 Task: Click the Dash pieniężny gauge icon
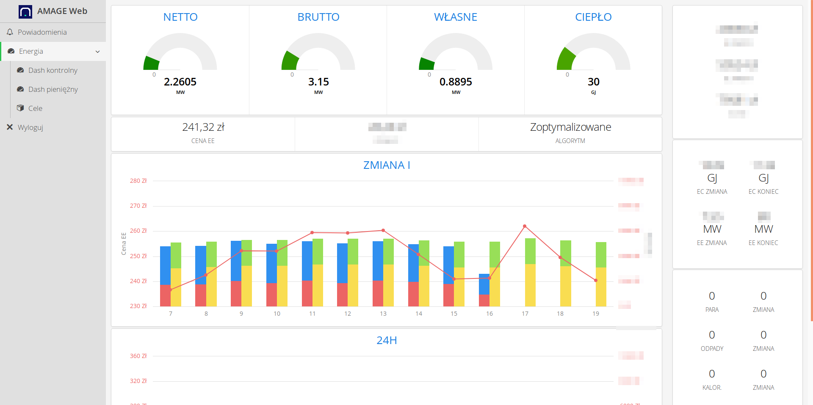20,89
